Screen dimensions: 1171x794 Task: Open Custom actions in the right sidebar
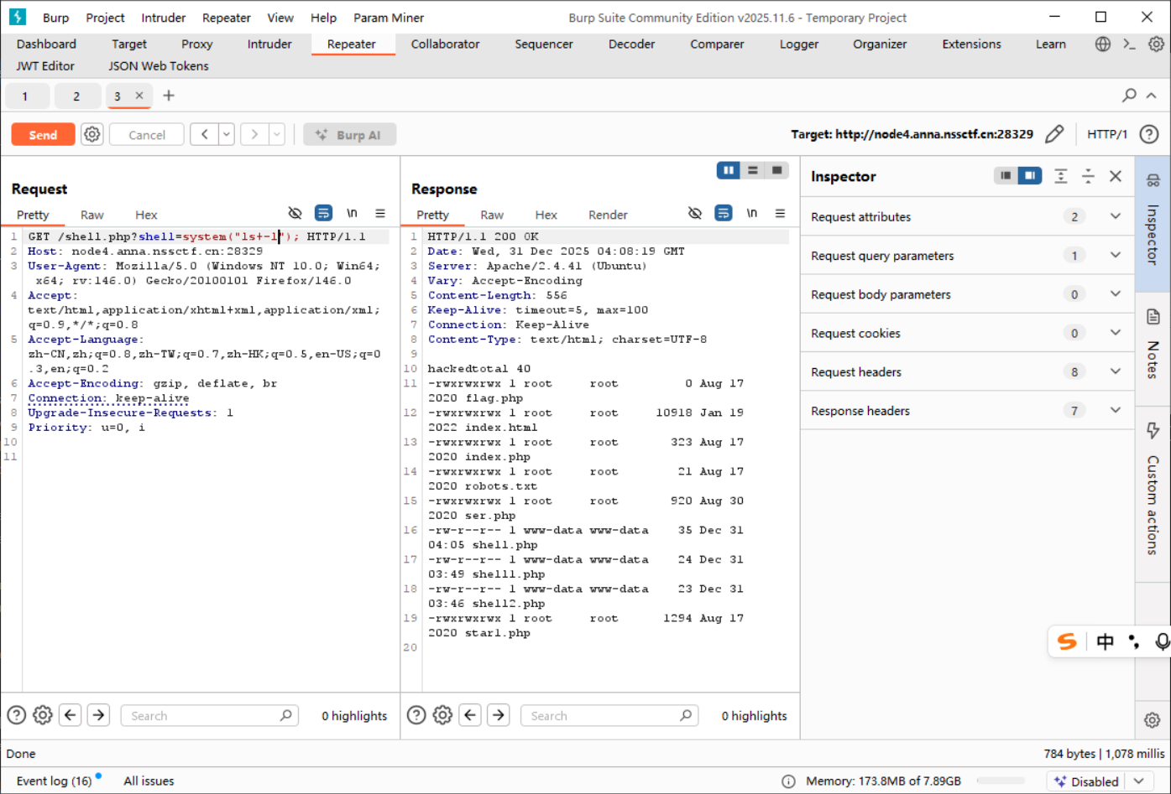click(x=1153, y=488)
